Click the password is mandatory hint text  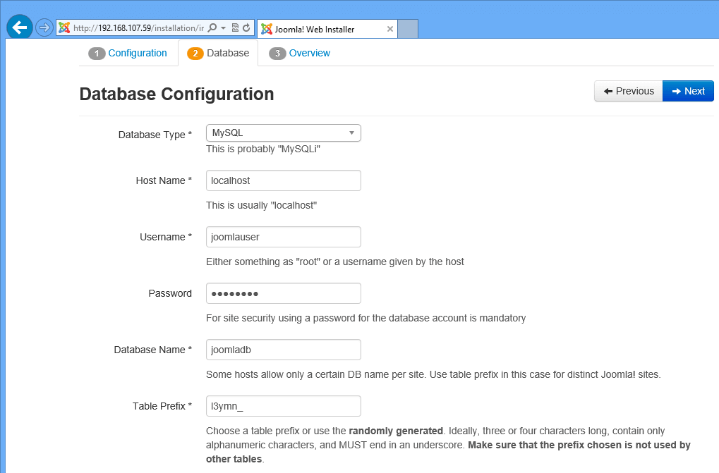coord(366,318)
